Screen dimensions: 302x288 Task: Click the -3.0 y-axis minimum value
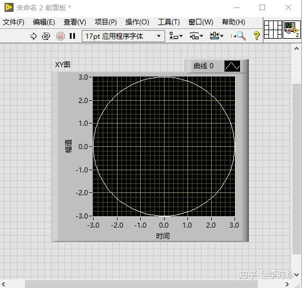(x=82, y=216)
